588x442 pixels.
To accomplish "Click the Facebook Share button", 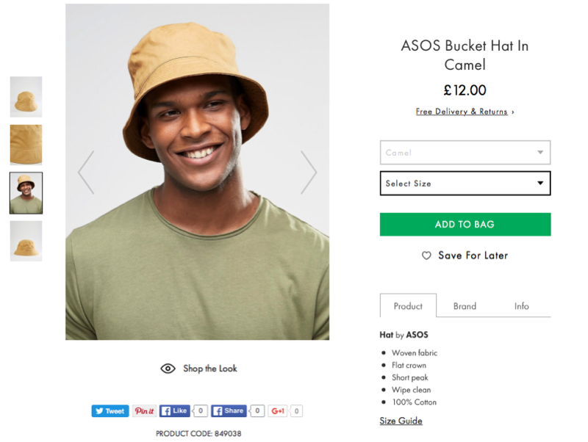I will (x=228, y=411).
